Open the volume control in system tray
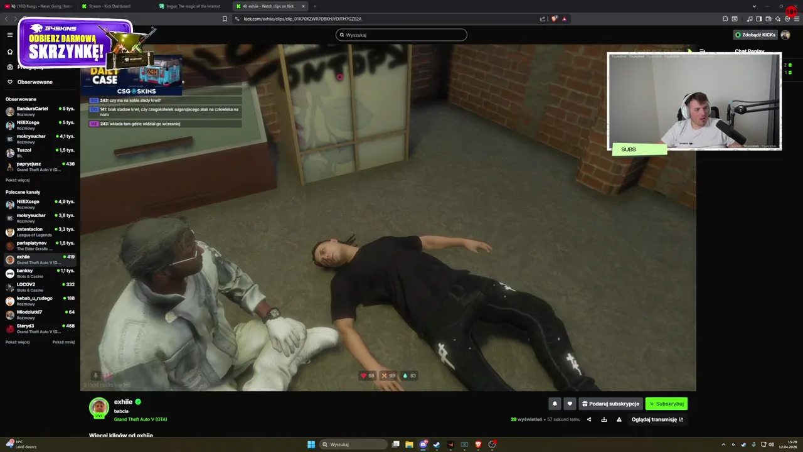Screen dimensions: 803x452 click(x=771, y=444)
